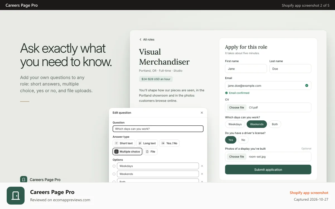Click the Options section label

point(118,160)
